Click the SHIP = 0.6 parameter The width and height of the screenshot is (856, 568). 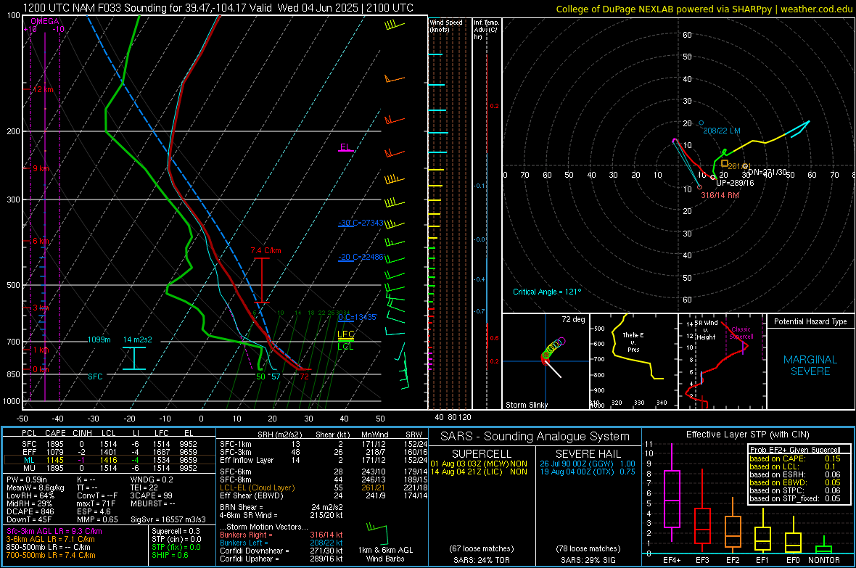(x=170, y=555)
